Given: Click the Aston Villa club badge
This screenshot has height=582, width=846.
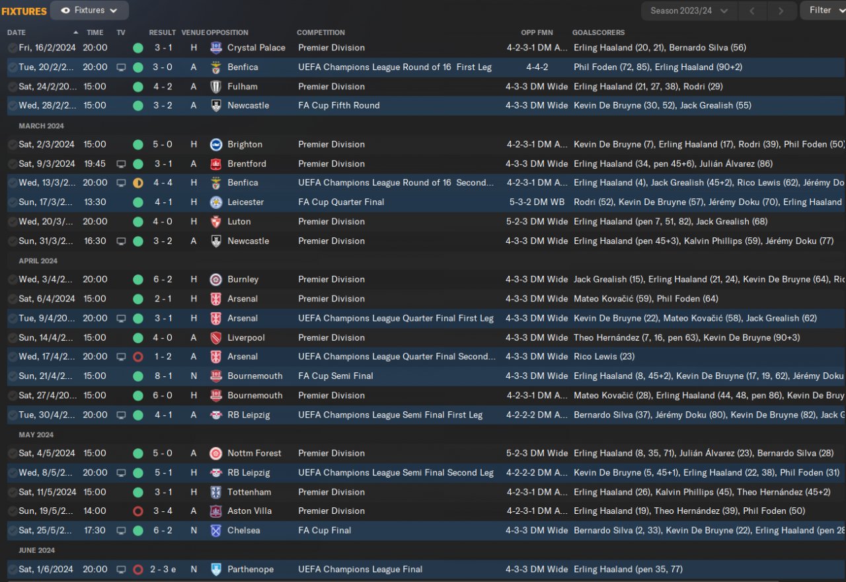Looking at the screenshot, I should point(216,511).
